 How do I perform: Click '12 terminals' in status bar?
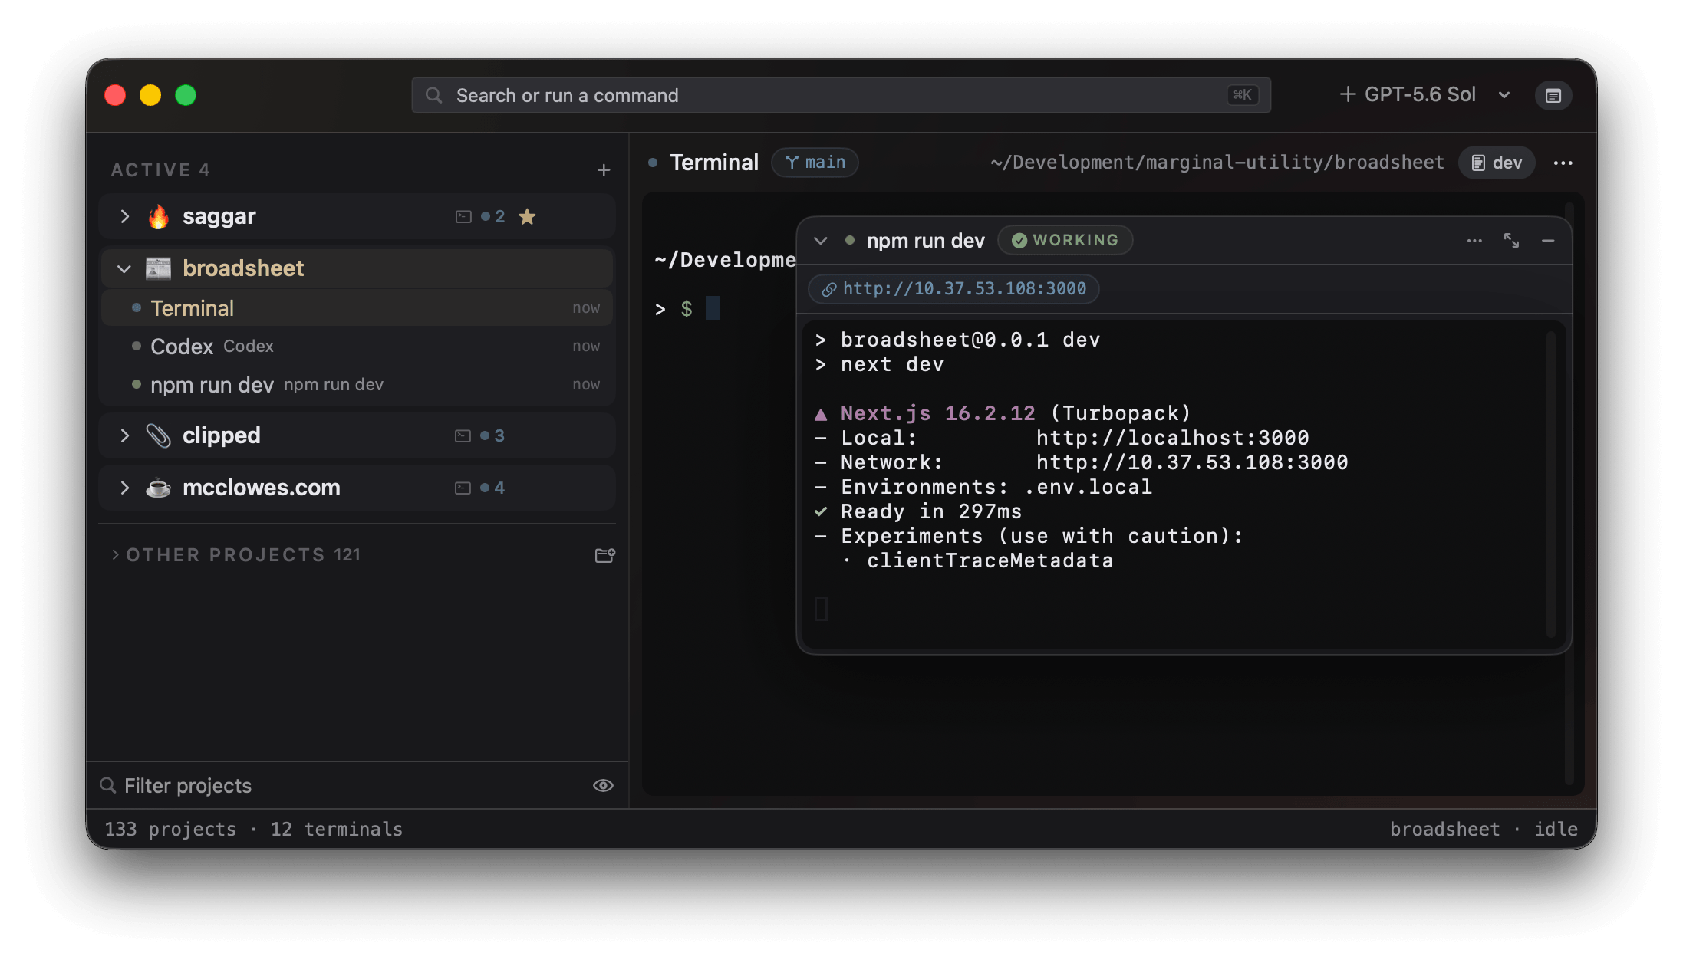(x=336, y=829)
